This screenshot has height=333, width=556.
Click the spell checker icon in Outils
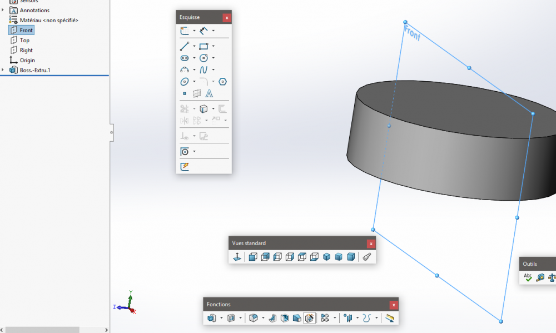[x=528, y=277]
